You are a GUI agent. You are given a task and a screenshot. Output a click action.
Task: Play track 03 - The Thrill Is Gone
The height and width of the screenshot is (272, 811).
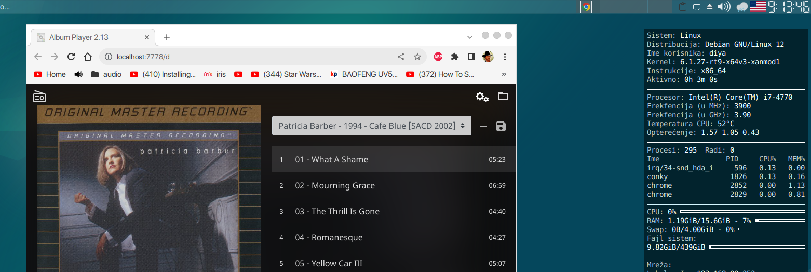(394, 211)
